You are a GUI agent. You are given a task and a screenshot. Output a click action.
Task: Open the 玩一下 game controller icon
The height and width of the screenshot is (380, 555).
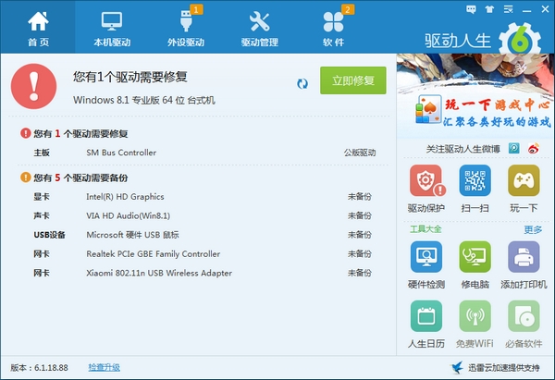pyautogui.click(x=524, y=182)
